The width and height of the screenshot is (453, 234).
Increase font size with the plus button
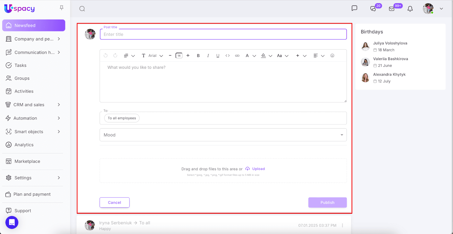(188, 56)
